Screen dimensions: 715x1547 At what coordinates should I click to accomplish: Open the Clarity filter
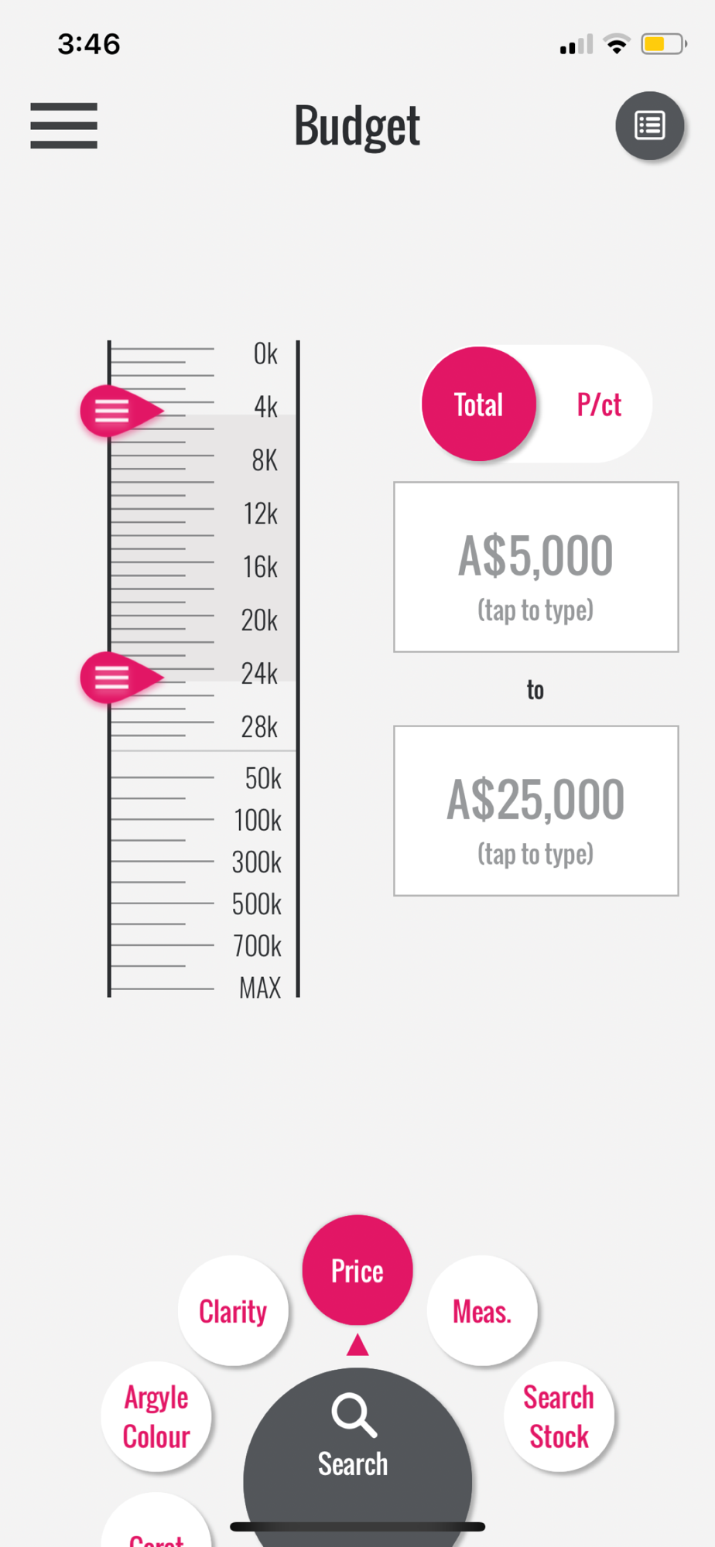click(x=233, y=1311)
